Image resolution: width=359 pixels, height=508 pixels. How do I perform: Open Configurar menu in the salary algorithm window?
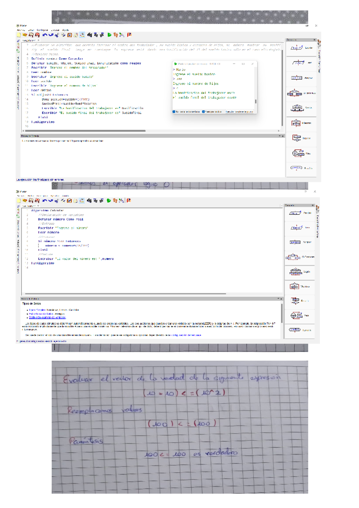(42, 30)
